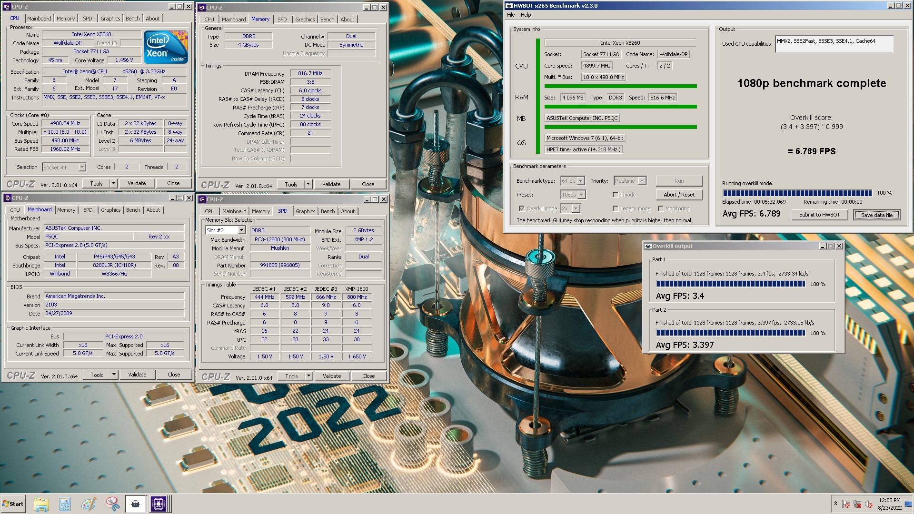The image size is (914, 514).
Task: Click the Overkill output Part 2 progress bar
Action: (731, 333)
